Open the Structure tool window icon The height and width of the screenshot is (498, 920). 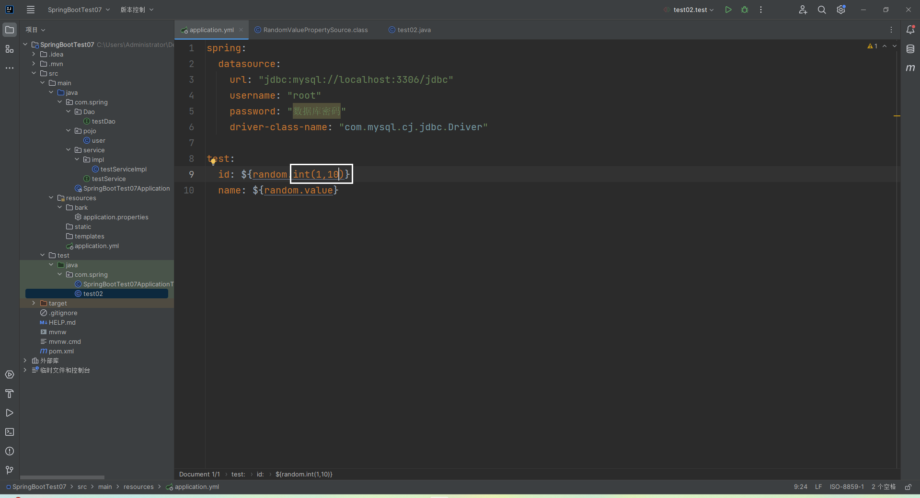[x=10, y=49]
